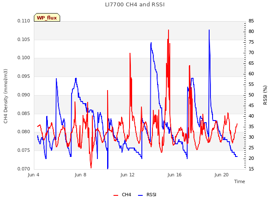Click the 0.075 left axis value

click(x=24, y=151)
